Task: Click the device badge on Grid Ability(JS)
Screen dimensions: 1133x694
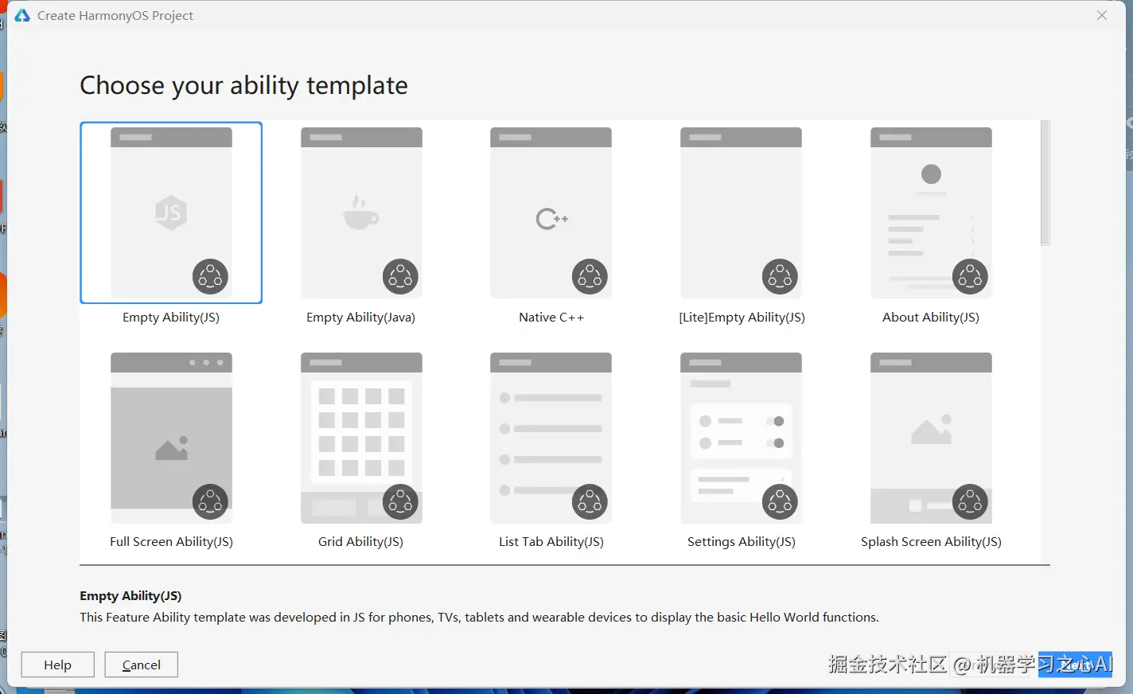Action: (400, 501)
